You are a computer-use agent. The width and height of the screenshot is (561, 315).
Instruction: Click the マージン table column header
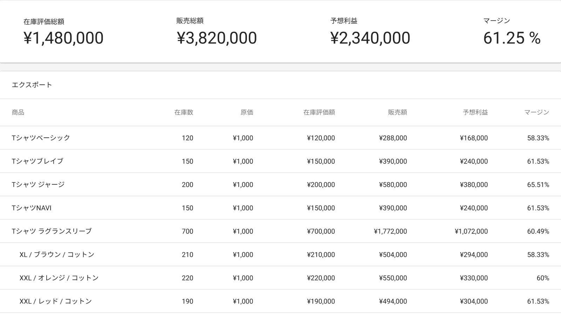point(536,112)
